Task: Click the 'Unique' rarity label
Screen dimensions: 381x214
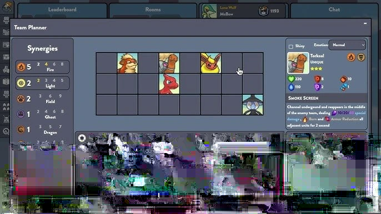Action: pyautogui.click(x=317, y=62)
